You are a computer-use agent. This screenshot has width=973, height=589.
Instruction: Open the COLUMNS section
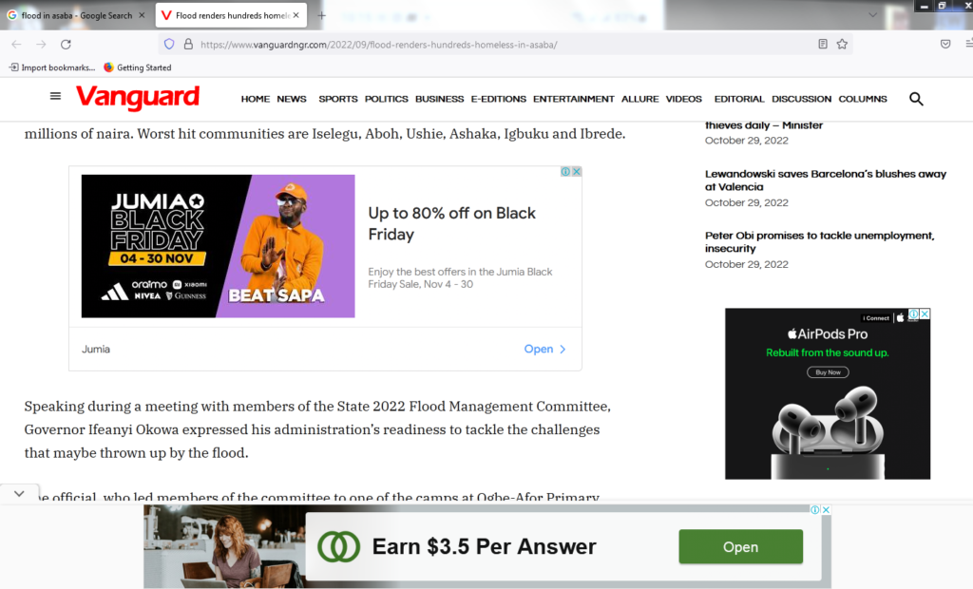[x=863, y=99]
